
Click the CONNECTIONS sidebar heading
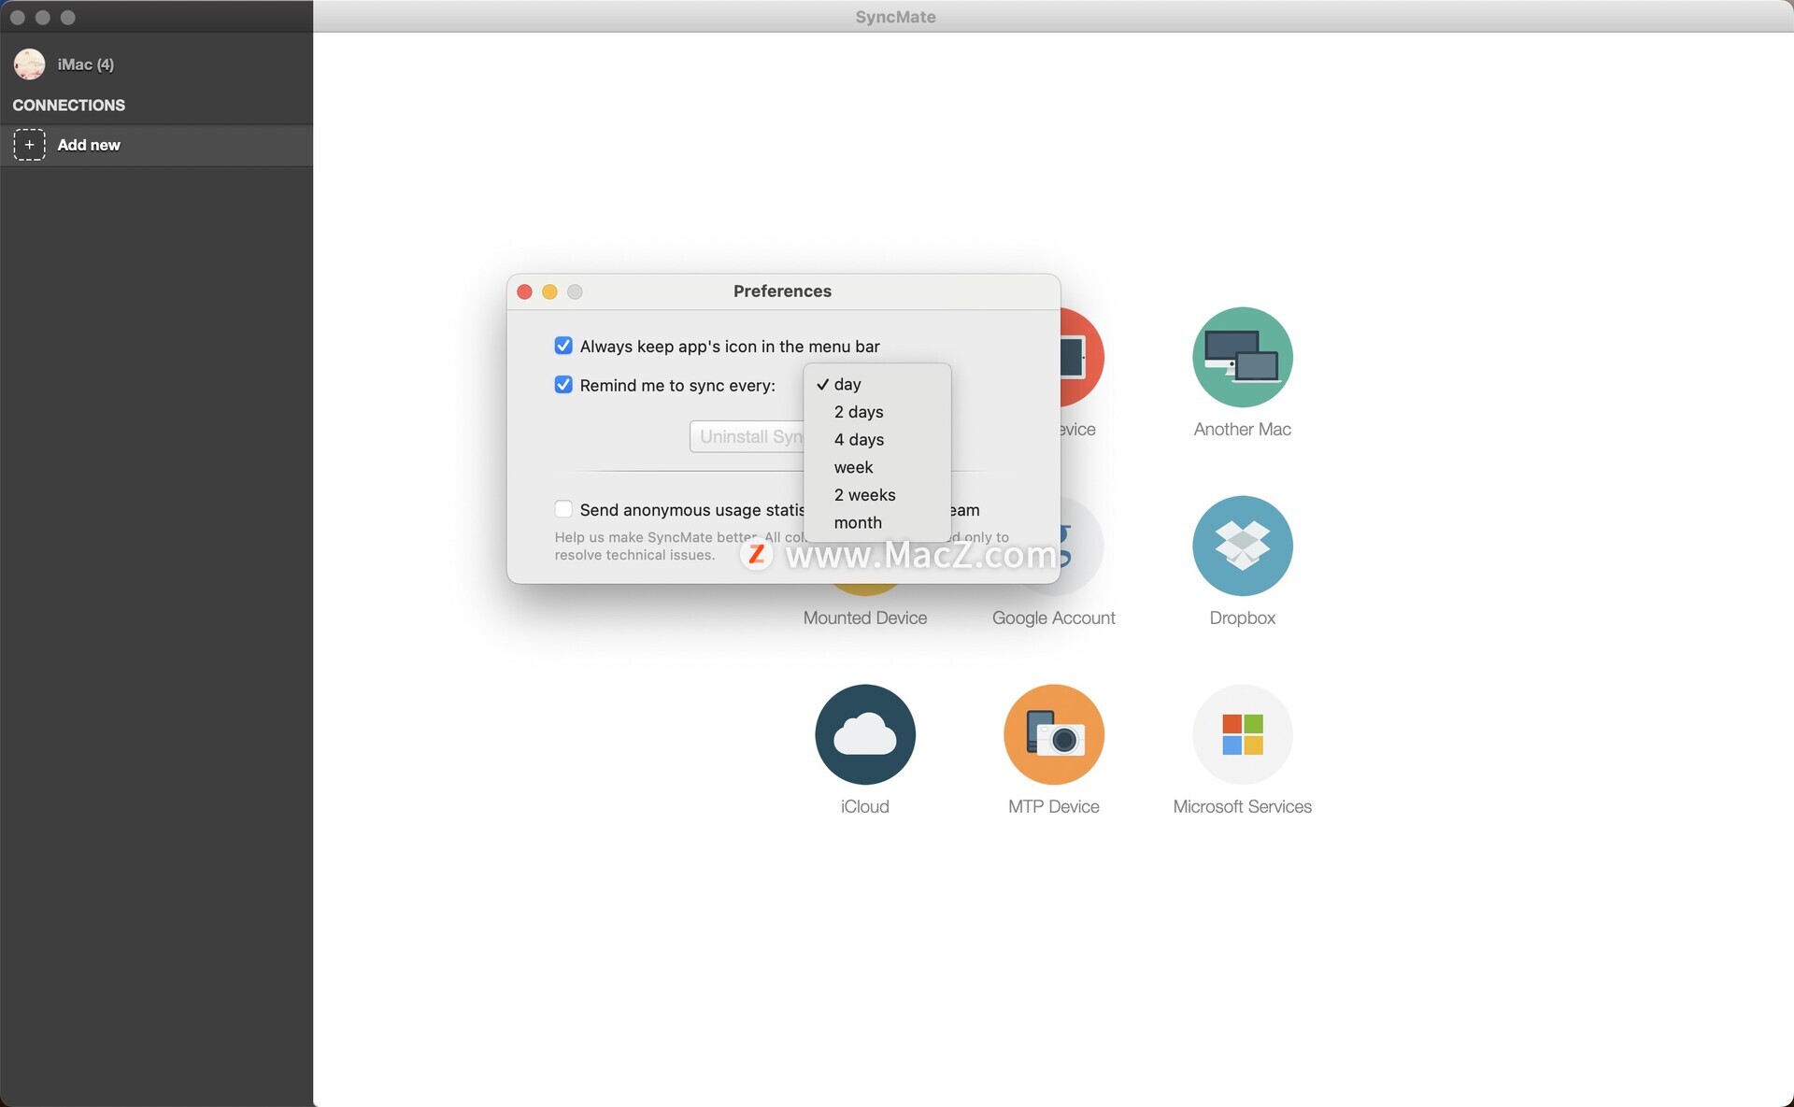[68, 105]
